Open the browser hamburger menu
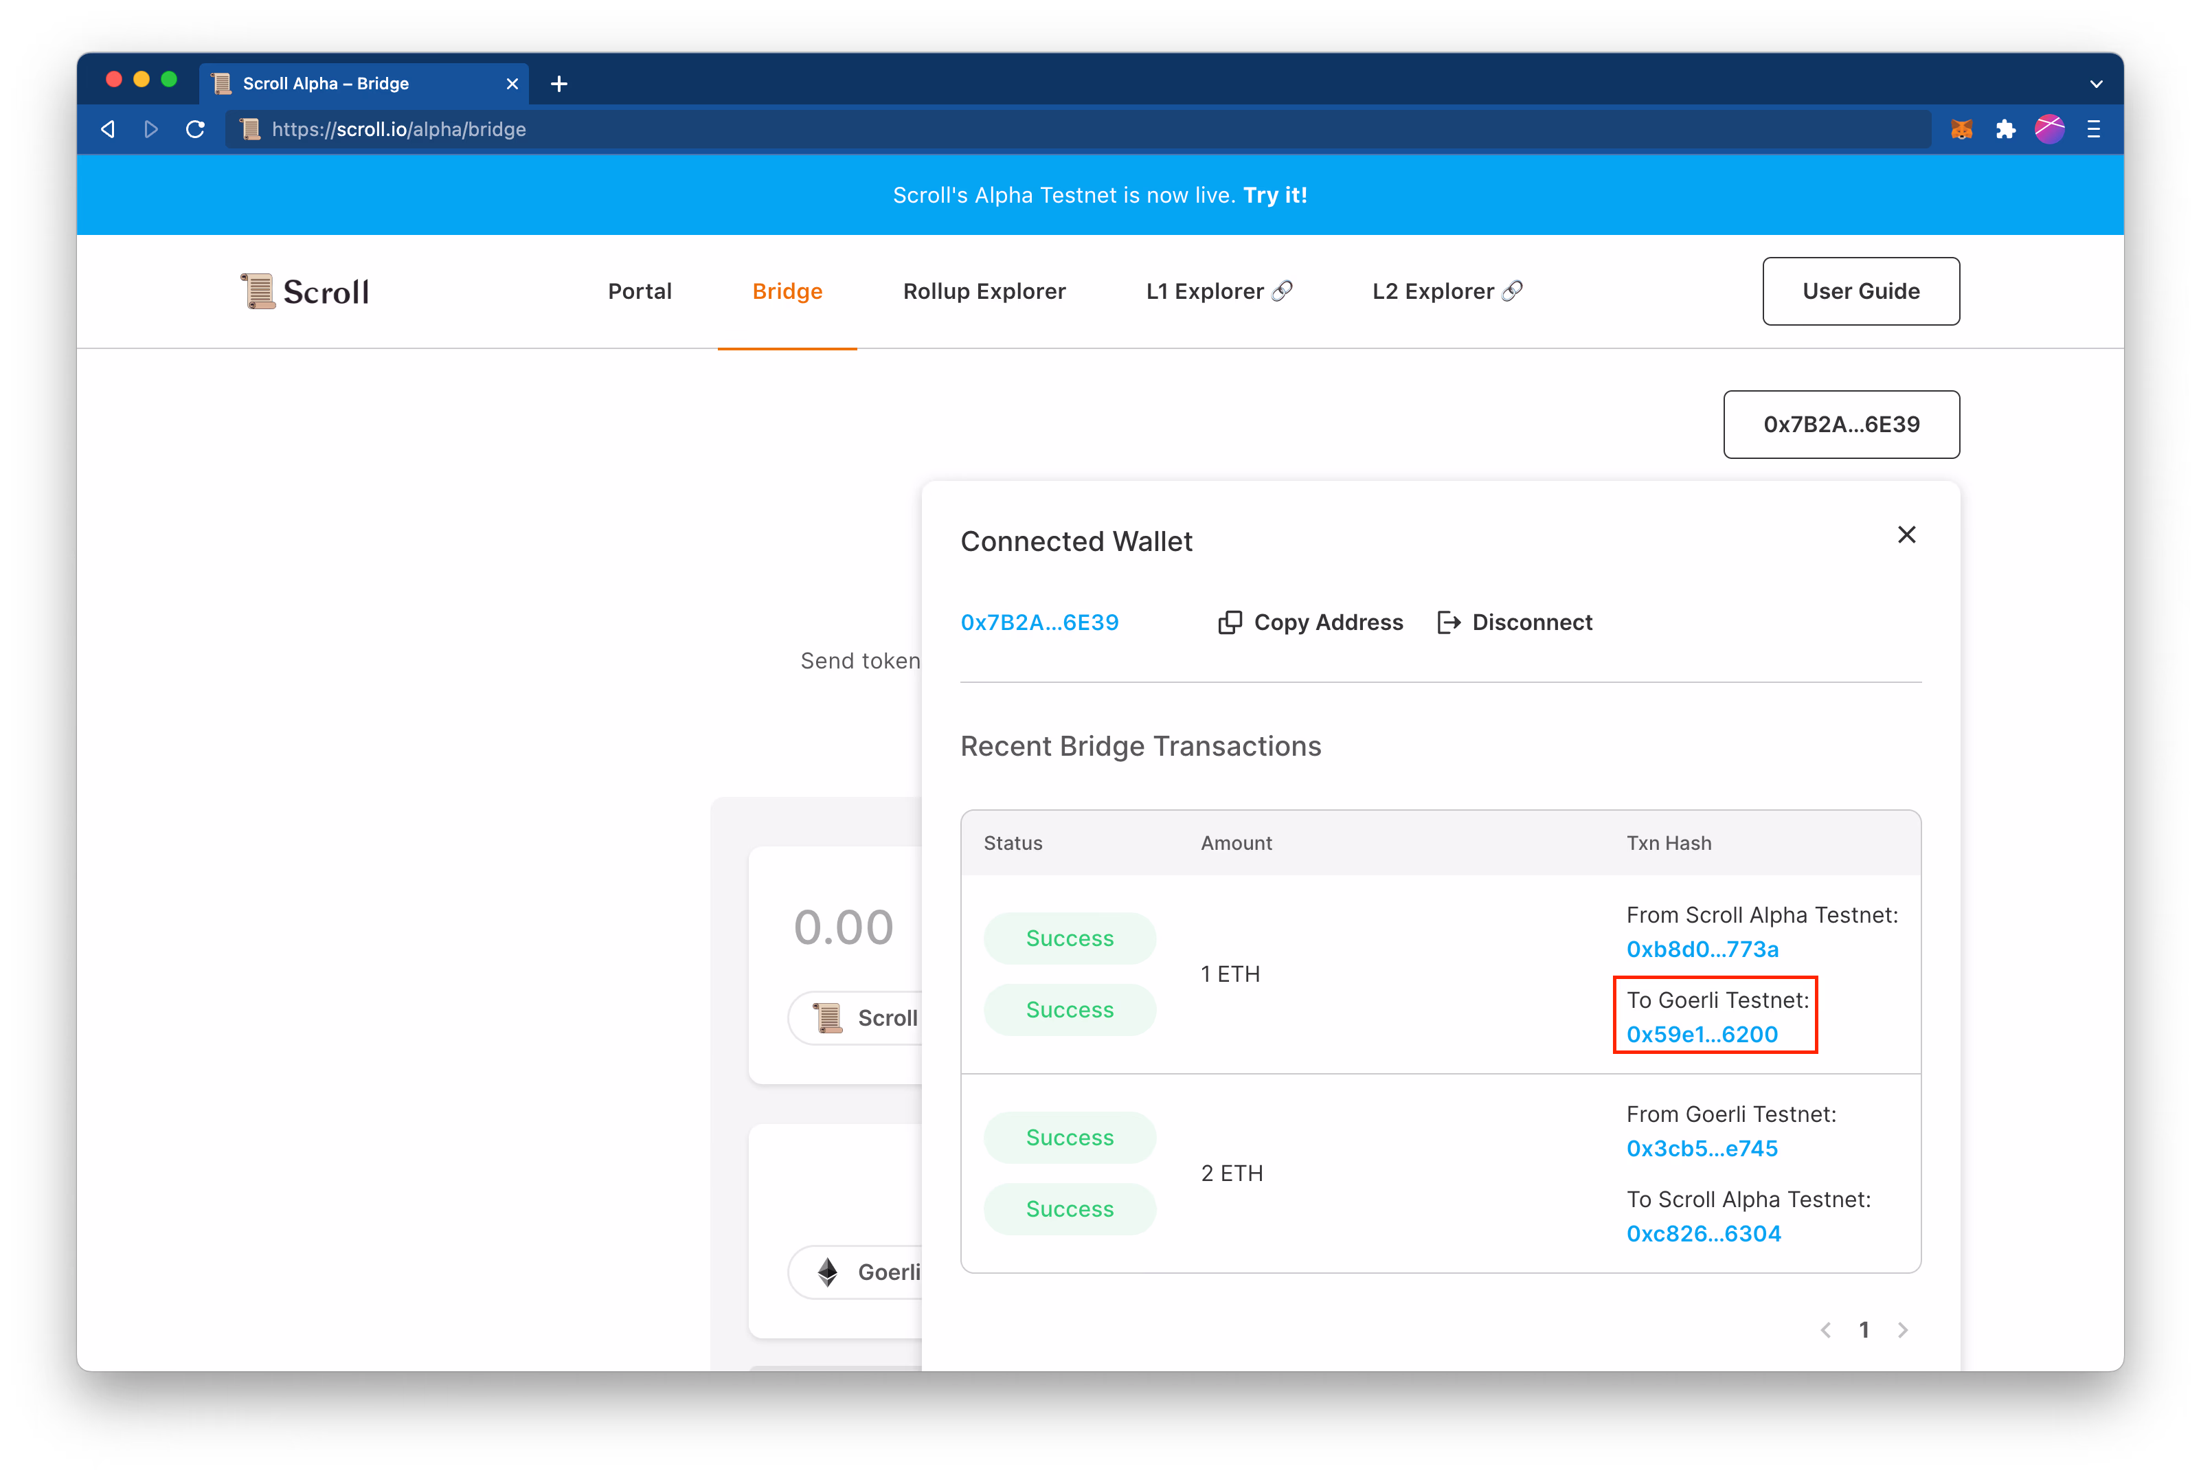The height and width of the screenshot is (1473, 2201). coord(2094,130)
